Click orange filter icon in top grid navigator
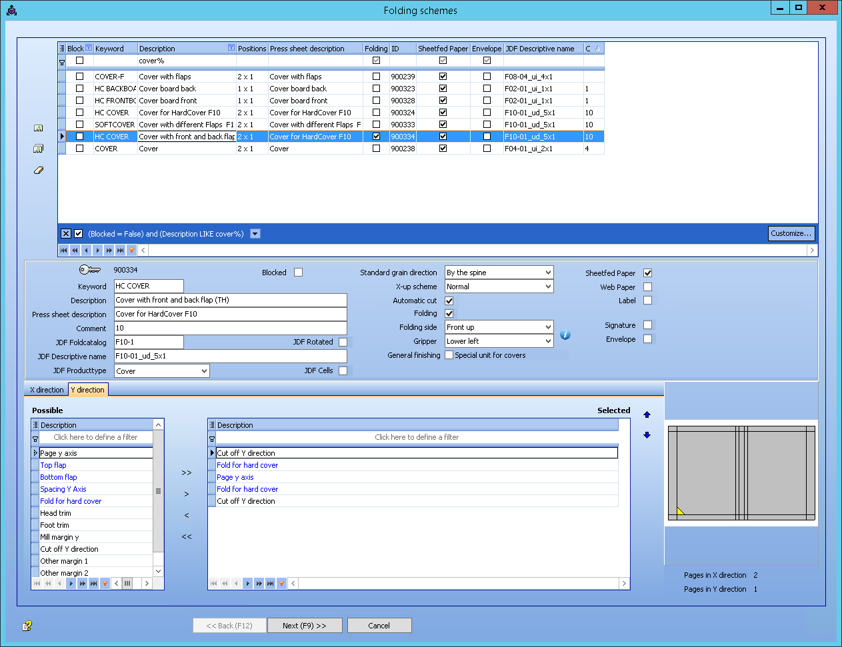Viewport: 842px width, 647px height. [x=131, y=251]
